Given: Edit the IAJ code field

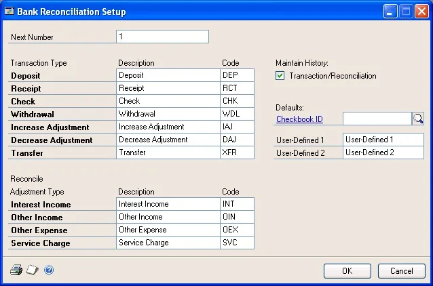Looking at the screenshot, I should point(237,127).
